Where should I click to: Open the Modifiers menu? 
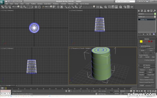click(x=33, y=4)
